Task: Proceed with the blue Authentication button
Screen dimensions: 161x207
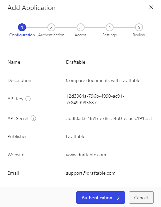Action: [x=101, y=198]
